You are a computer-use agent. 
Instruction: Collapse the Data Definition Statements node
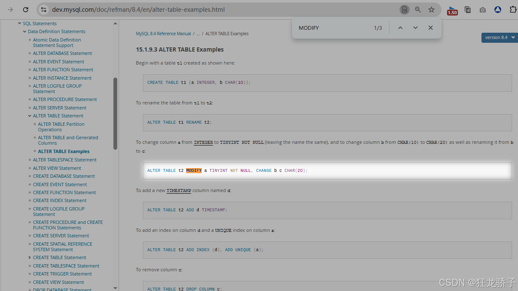click(24, 31)
